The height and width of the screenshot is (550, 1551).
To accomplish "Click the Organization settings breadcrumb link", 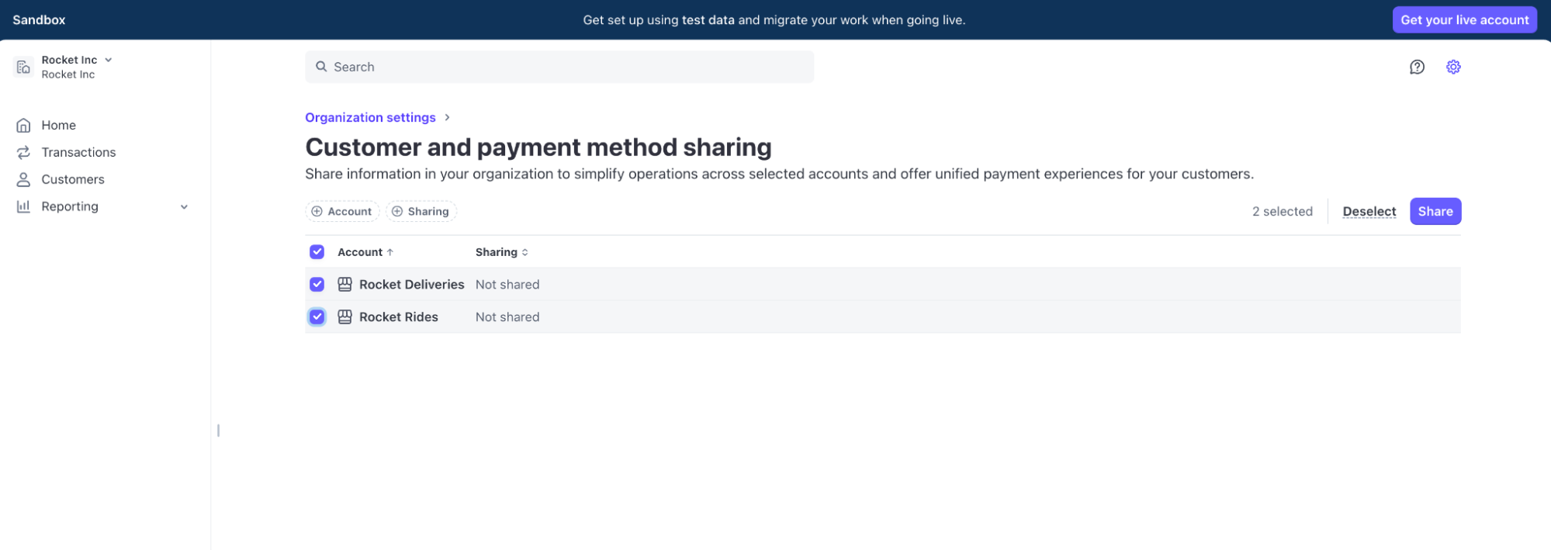I will (x=370, y=118).
